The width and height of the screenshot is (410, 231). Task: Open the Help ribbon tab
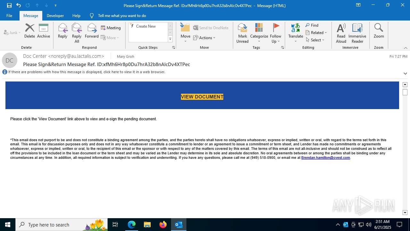tap(76, 16)
